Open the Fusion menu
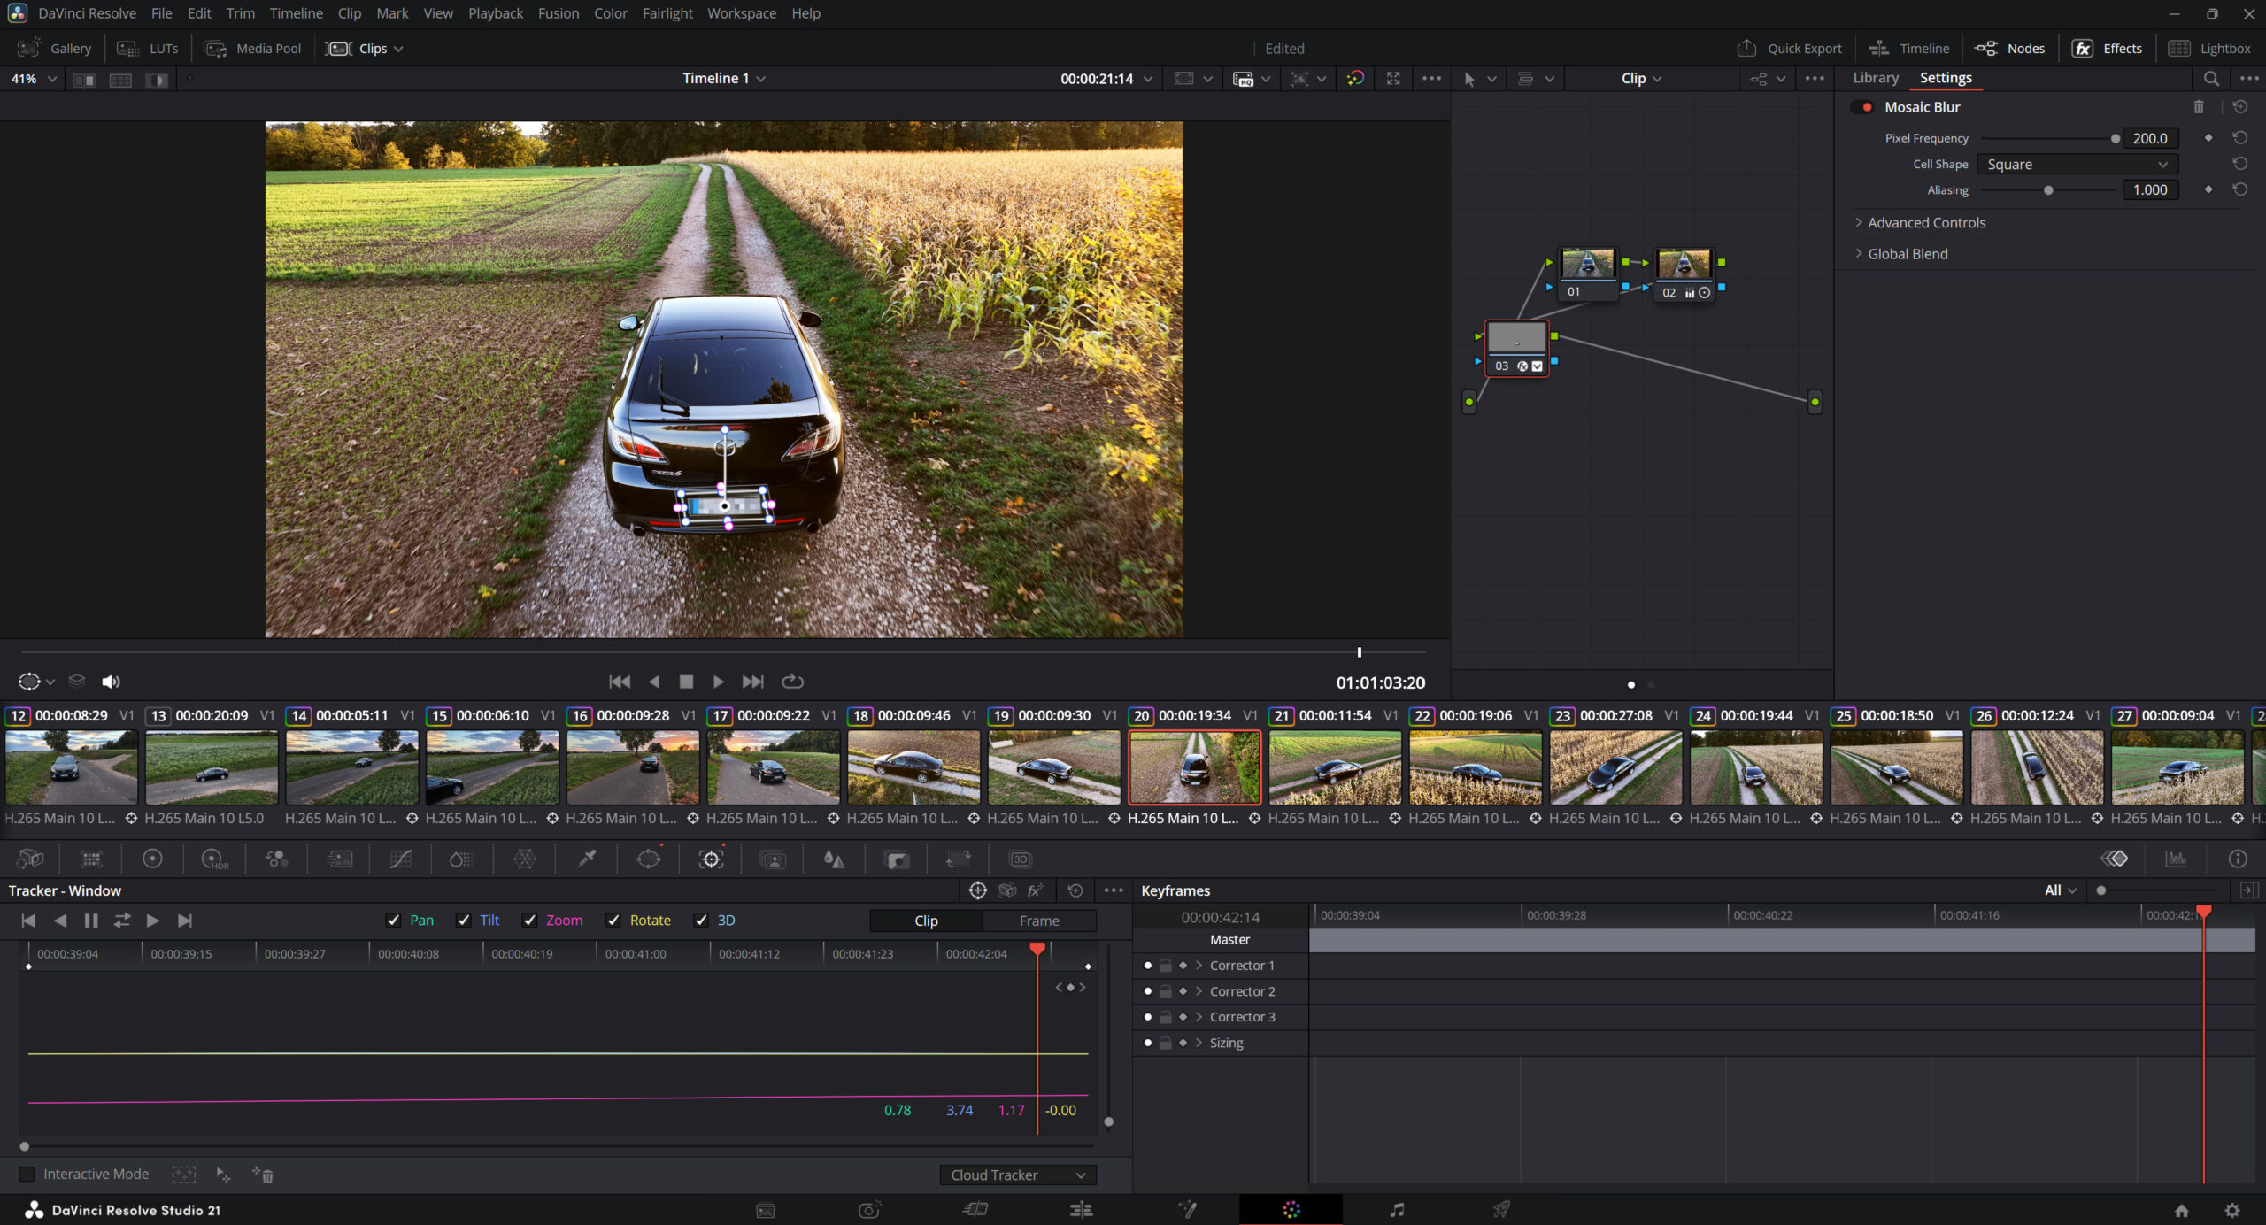The height and width of the screenshot is (1225, 2266). coord(559,13)
